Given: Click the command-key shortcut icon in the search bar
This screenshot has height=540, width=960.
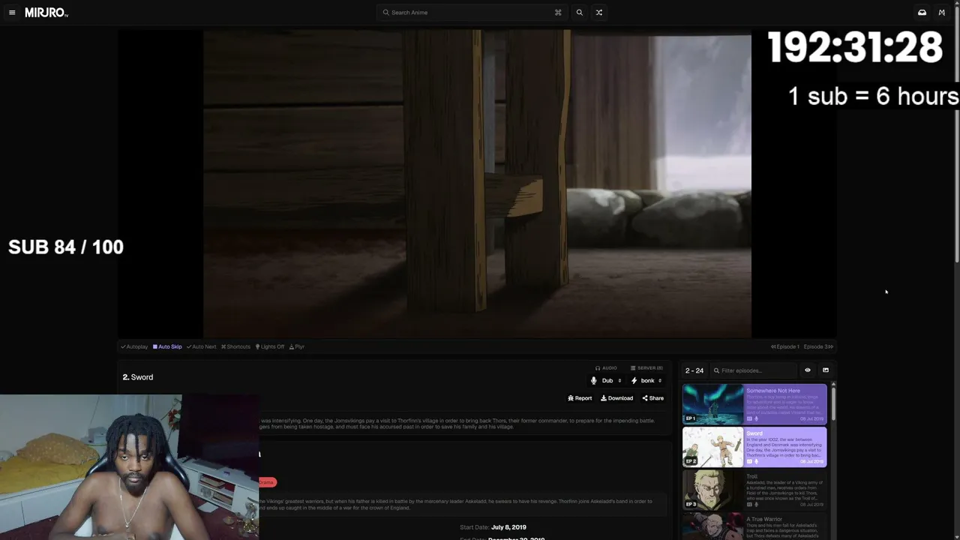Looking at the screenshot, I should click(558, 13).
